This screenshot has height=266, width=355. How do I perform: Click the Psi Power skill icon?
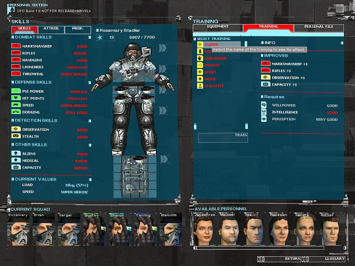click(16, 91)
